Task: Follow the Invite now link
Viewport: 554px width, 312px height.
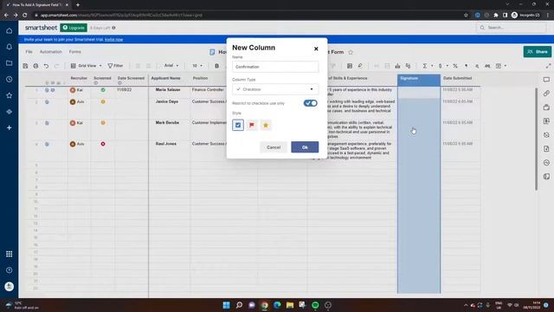Action: (x=113, y=40)
